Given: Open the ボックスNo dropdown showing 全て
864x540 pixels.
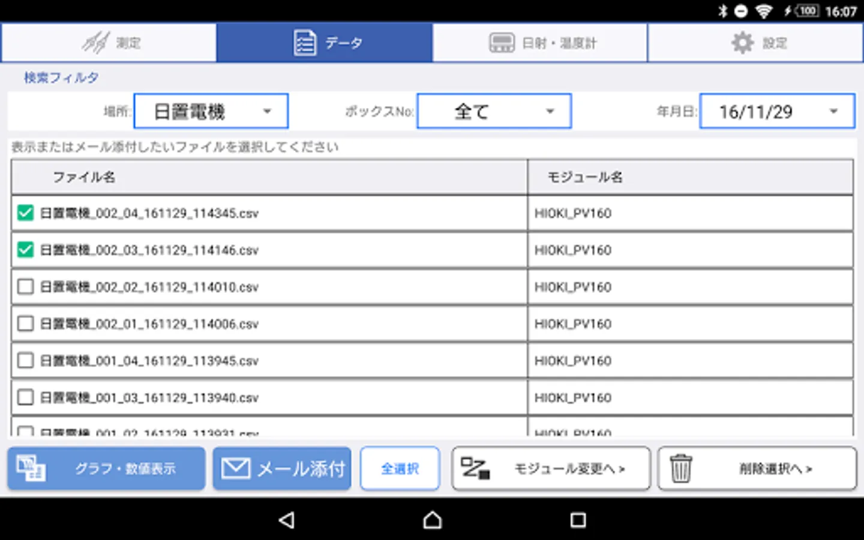Looking at the screenshot, I should (x=494, y=111).
